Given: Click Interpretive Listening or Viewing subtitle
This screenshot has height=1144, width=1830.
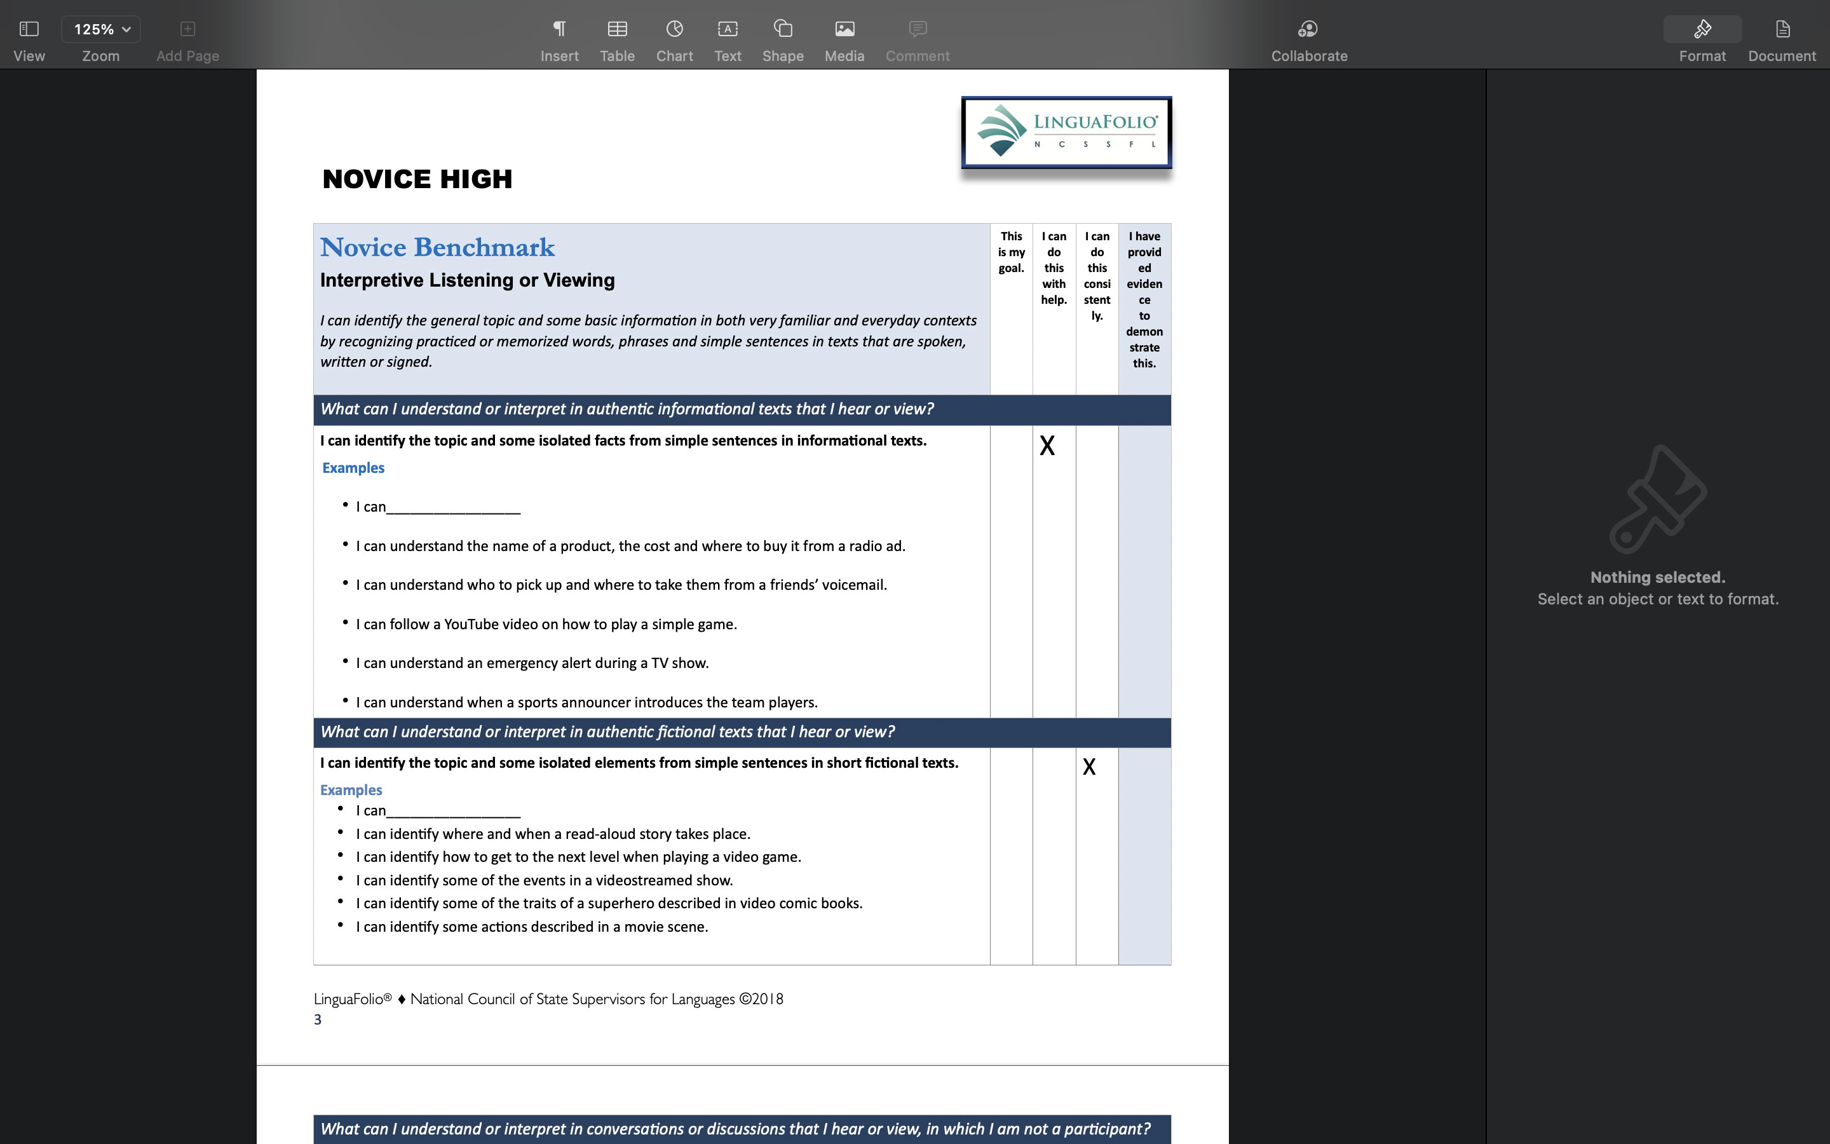Looking at the screenshot, I should pos(467,280).
